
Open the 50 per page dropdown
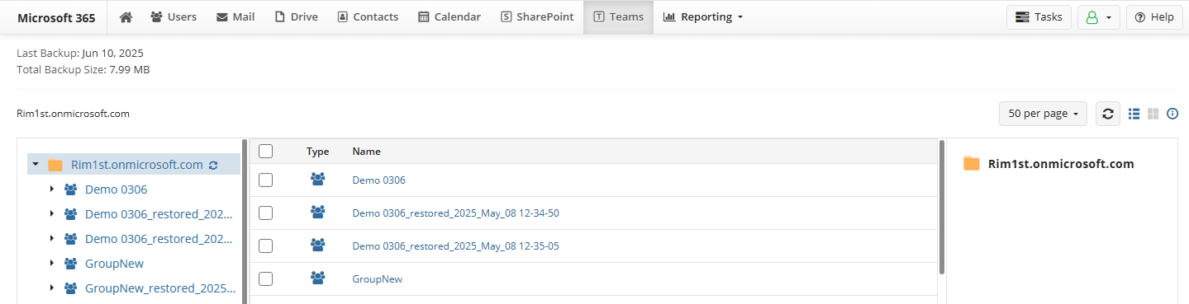tap(1043, 114)
